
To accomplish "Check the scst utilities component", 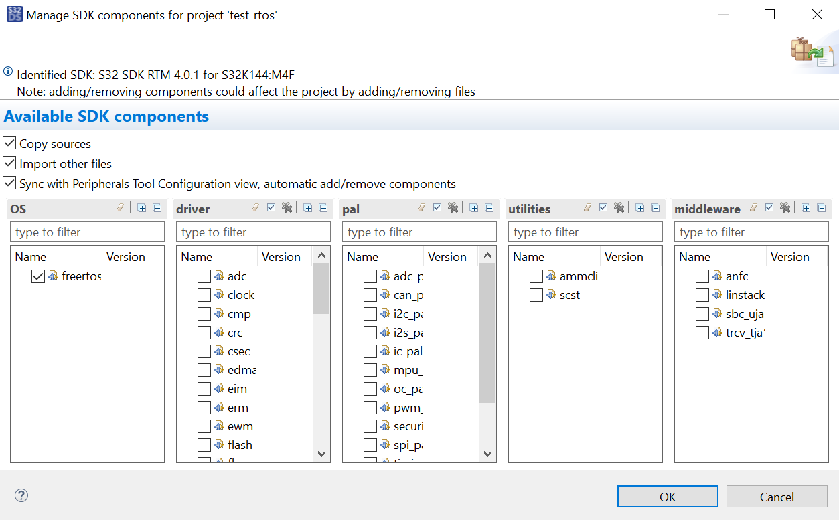I will click(536, 294).
